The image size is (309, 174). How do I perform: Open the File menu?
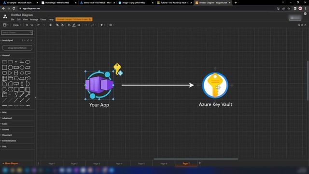(x=13, y=19)
